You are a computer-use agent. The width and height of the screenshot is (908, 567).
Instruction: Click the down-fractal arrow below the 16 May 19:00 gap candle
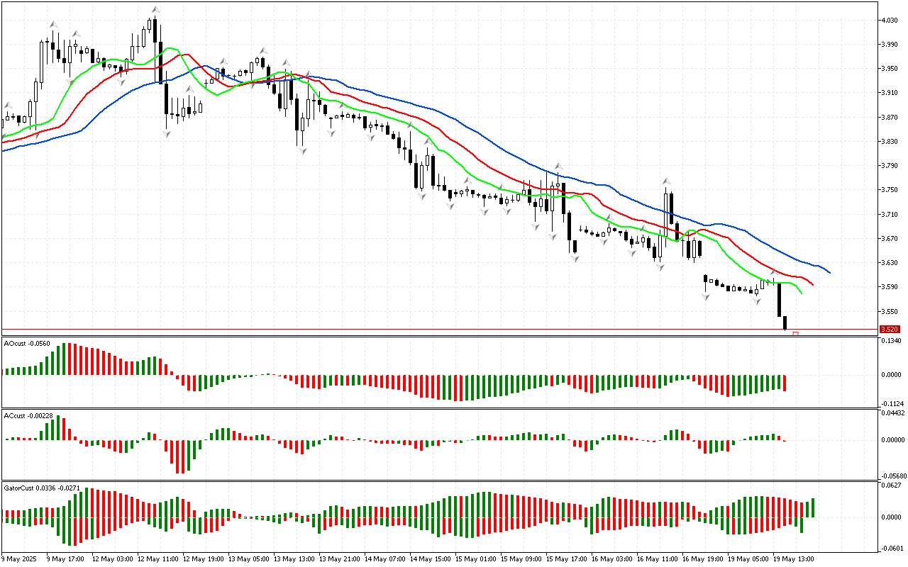pos(706,297)
